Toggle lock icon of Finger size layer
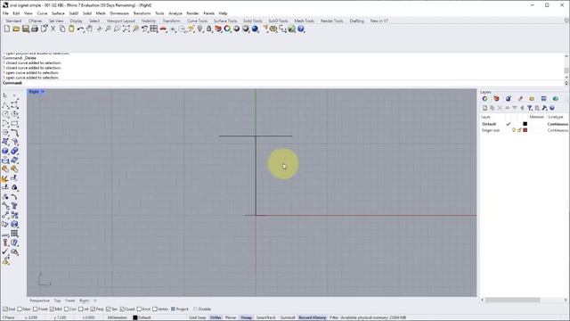Viewport: 570px width, 321px height. (x=519, y=130)
